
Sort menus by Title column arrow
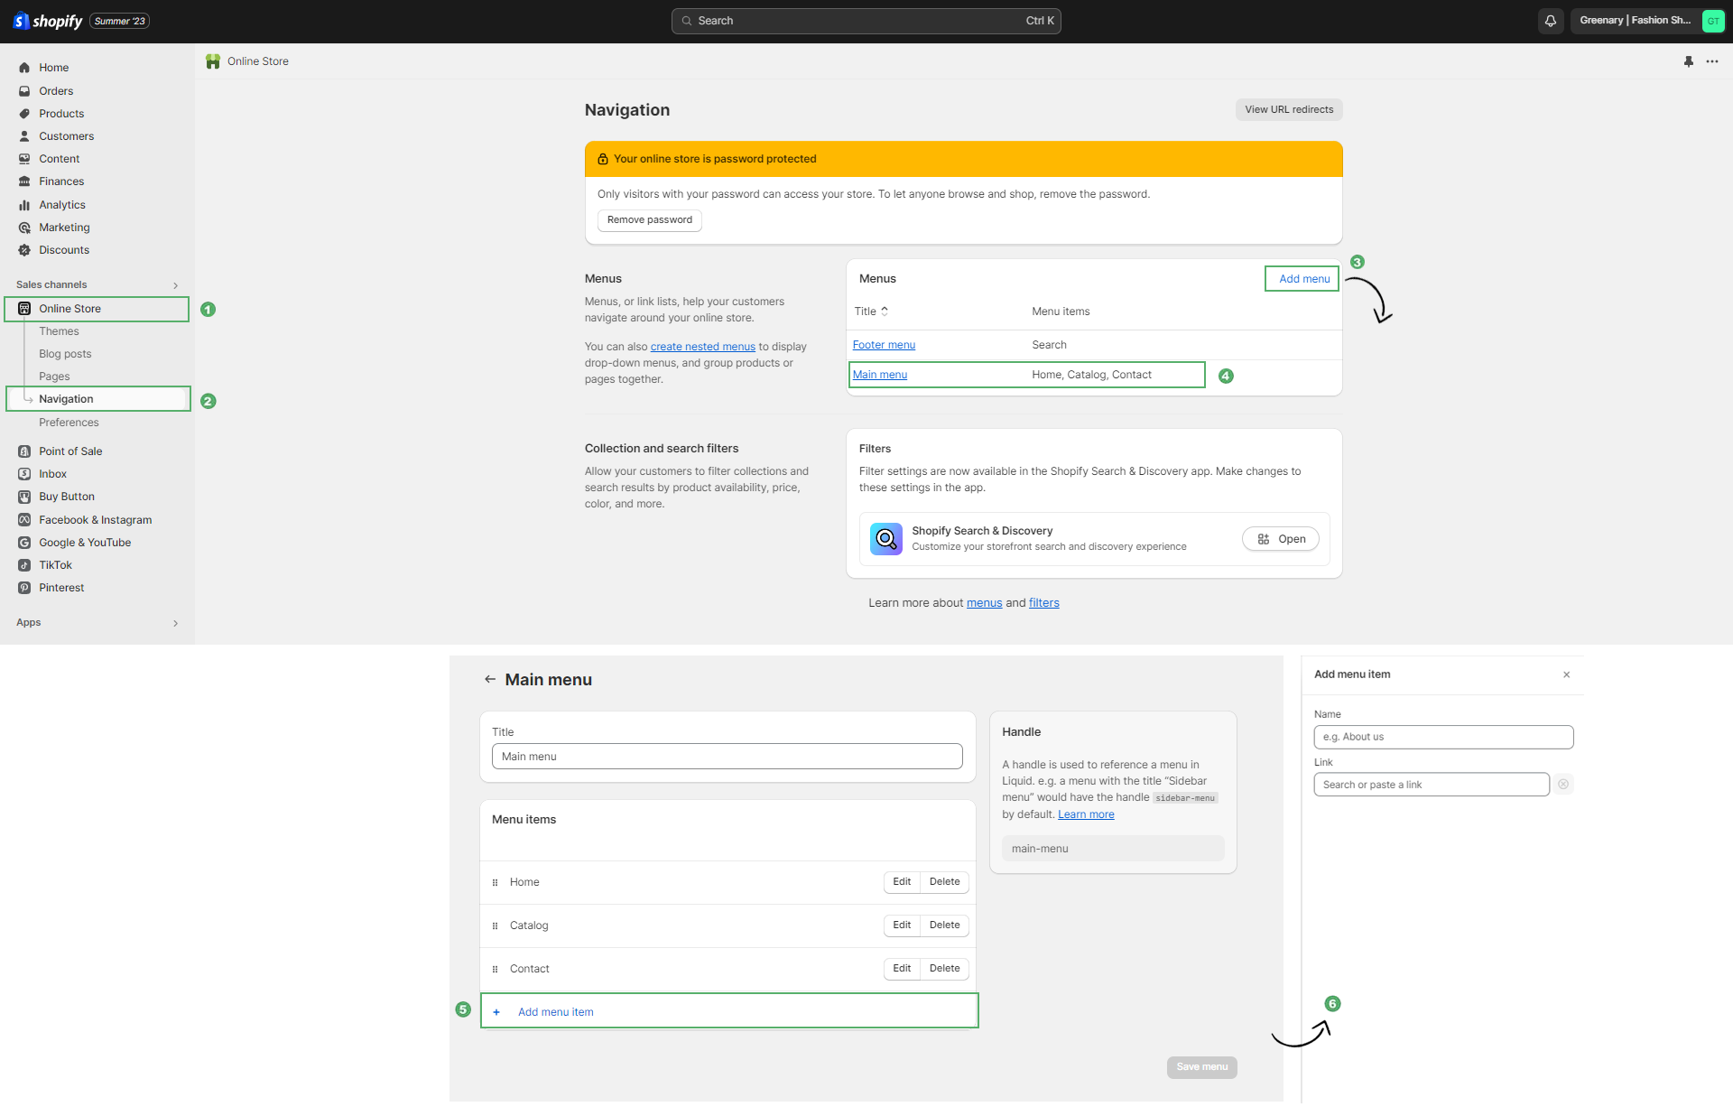coord(885,311)
